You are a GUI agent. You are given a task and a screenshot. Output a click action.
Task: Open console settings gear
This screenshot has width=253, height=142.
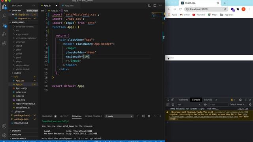point(250,105)
